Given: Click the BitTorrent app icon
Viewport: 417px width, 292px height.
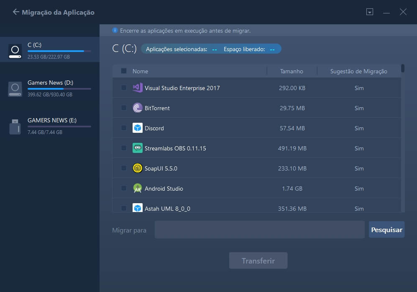Looking at the screenshot, I should [138, 108].
